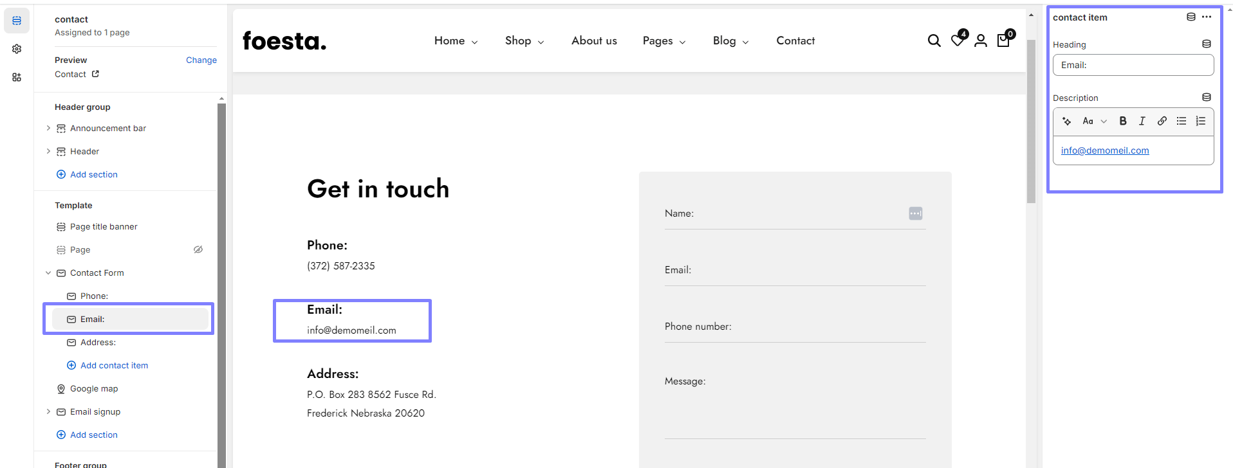
Task: Click the search magnifier icon in header
Action: pos(934,41)
